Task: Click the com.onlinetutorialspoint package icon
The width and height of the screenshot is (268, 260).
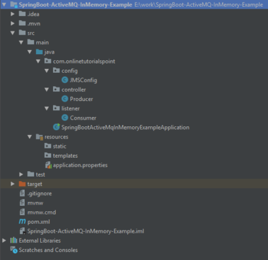Action: (x=48, y=61)
